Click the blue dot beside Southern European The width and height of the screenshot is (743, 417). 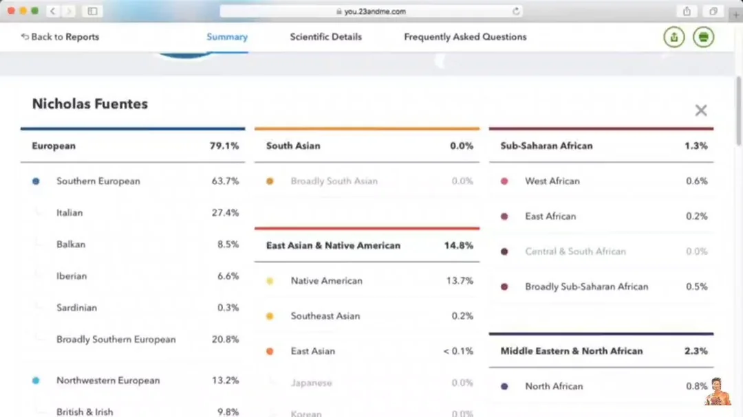(x=36, y=181)
